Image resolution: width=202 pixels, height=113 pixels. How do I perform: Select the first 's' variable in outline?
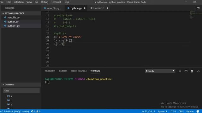tap(11, 96)
